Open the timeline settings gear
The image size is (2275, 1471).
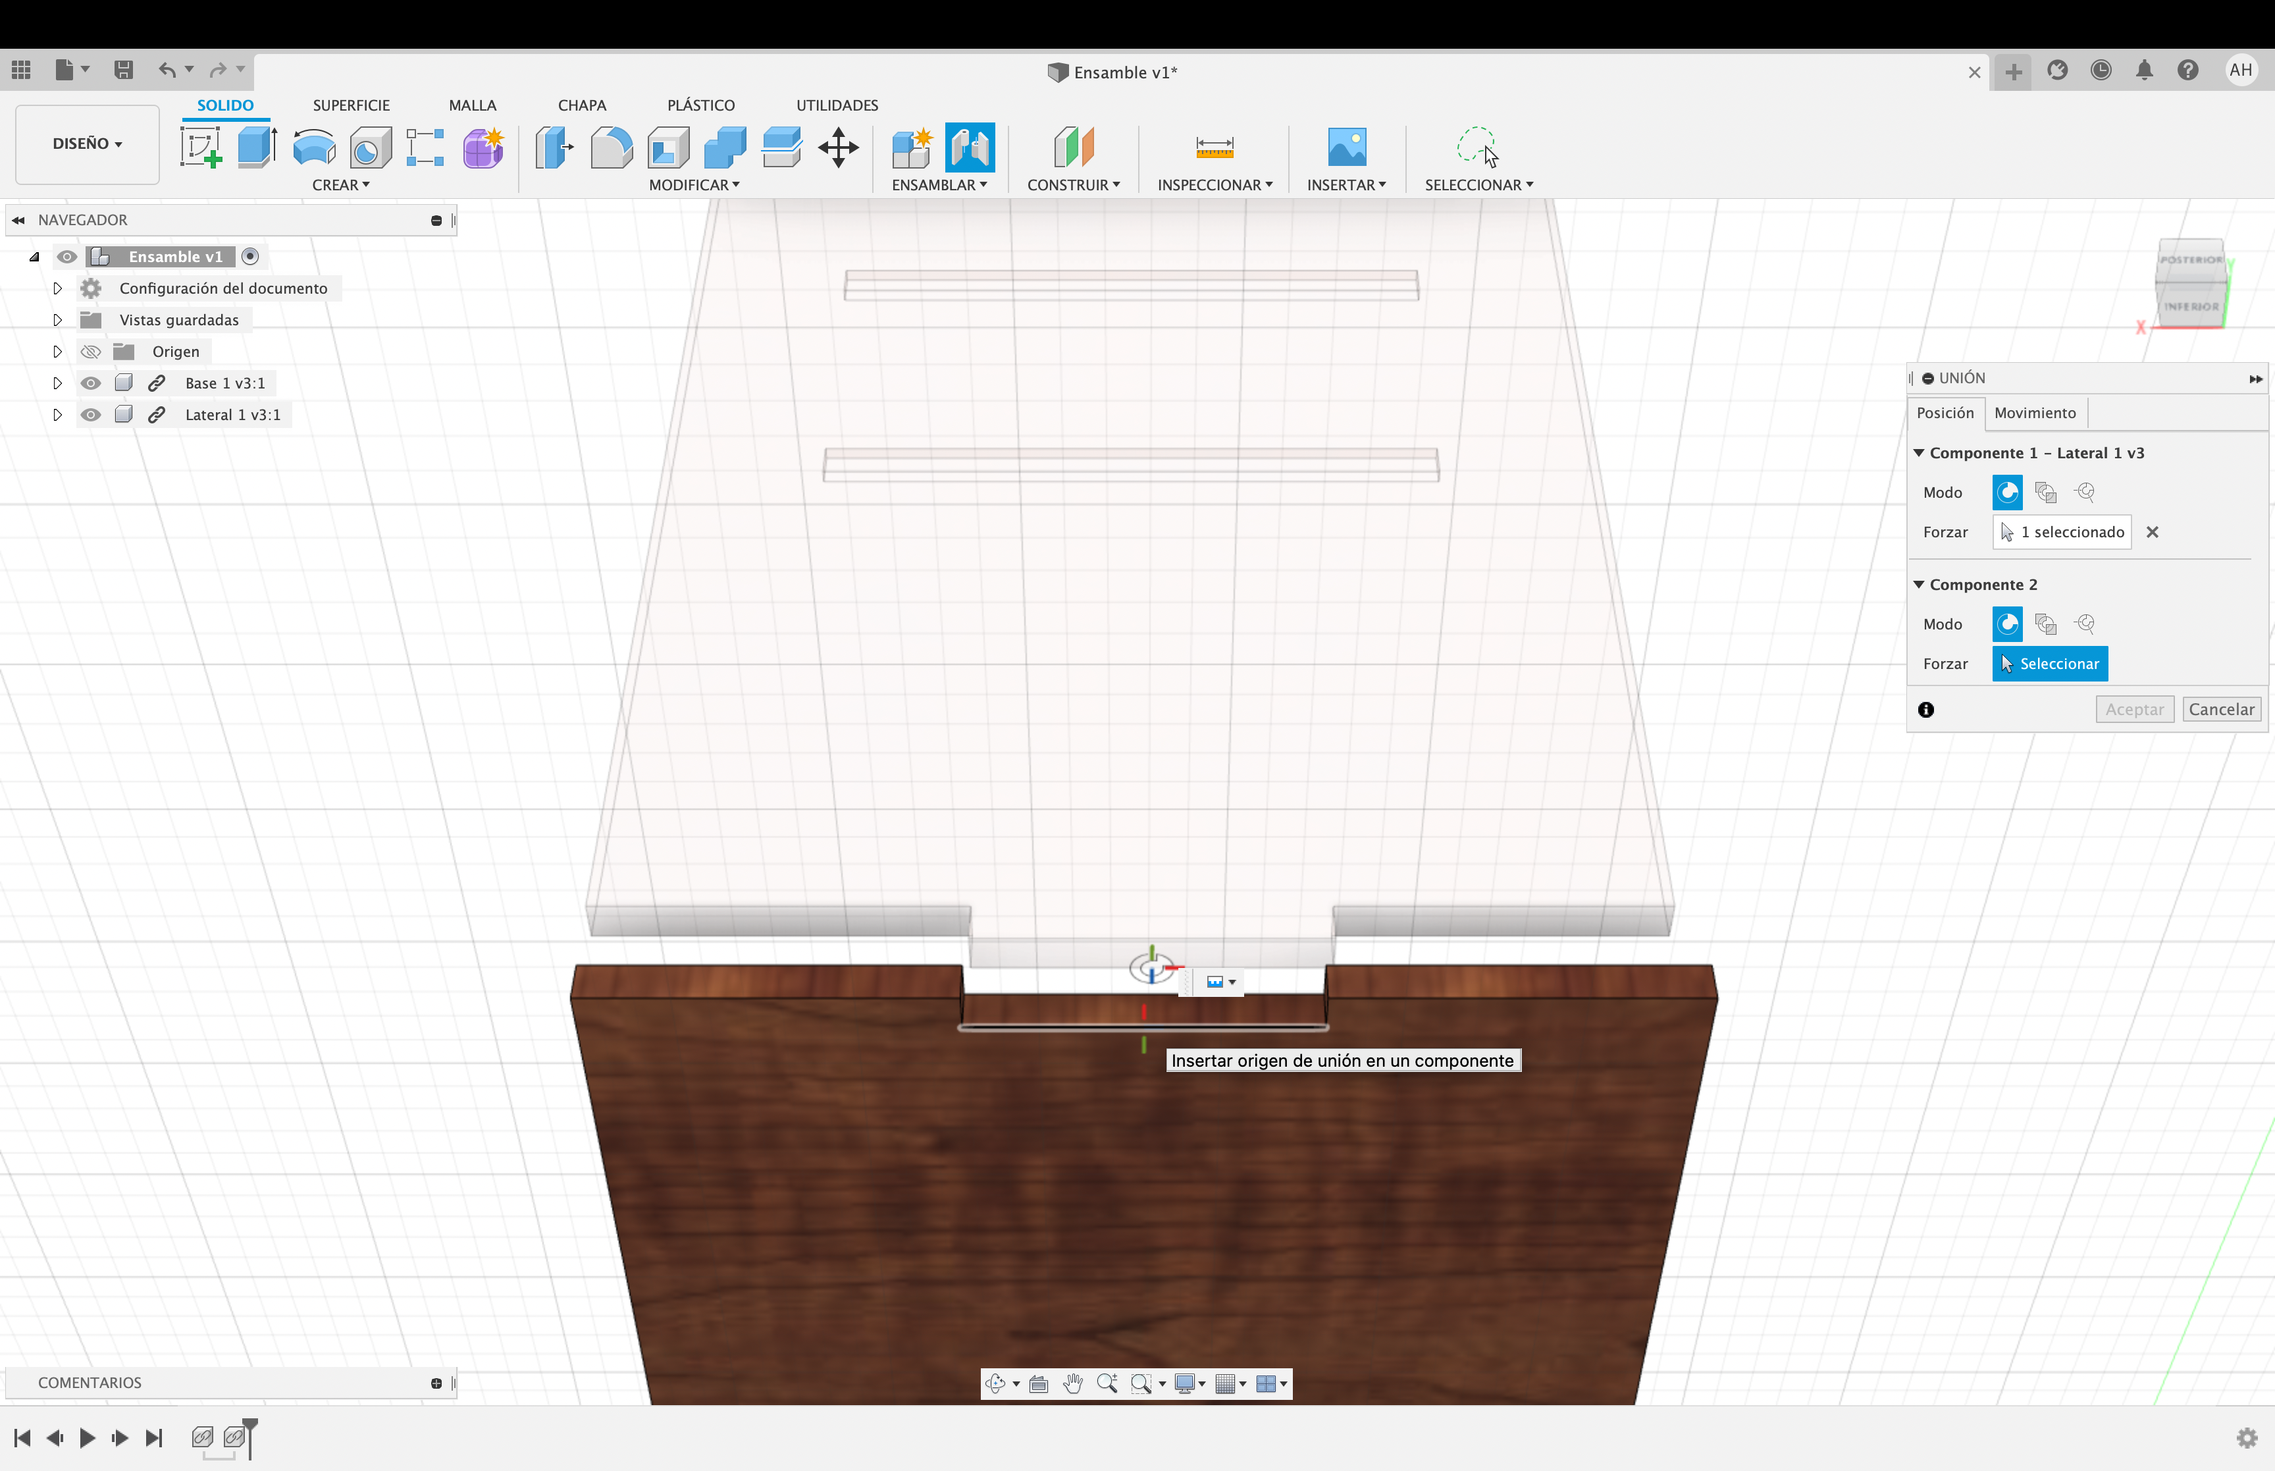pos(2247,1437)
